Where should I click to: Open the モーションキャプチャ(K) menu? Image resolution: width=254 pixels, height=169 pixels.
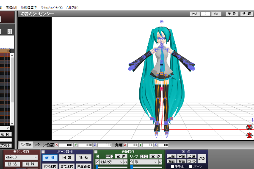point(52,8)
